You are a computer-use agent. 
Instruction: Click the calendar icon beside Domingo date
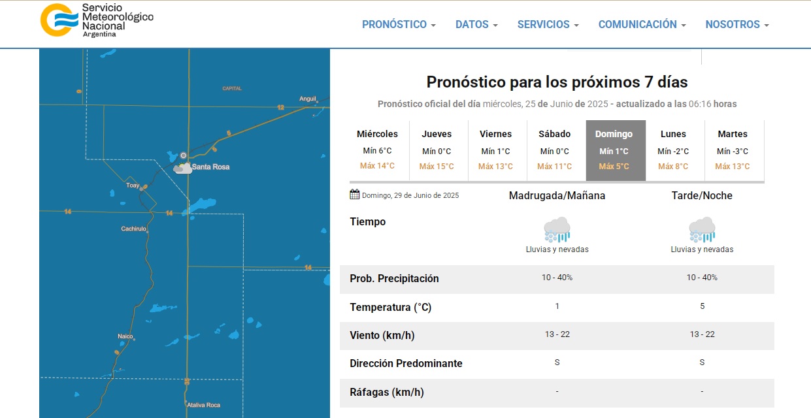coord(355,195)
